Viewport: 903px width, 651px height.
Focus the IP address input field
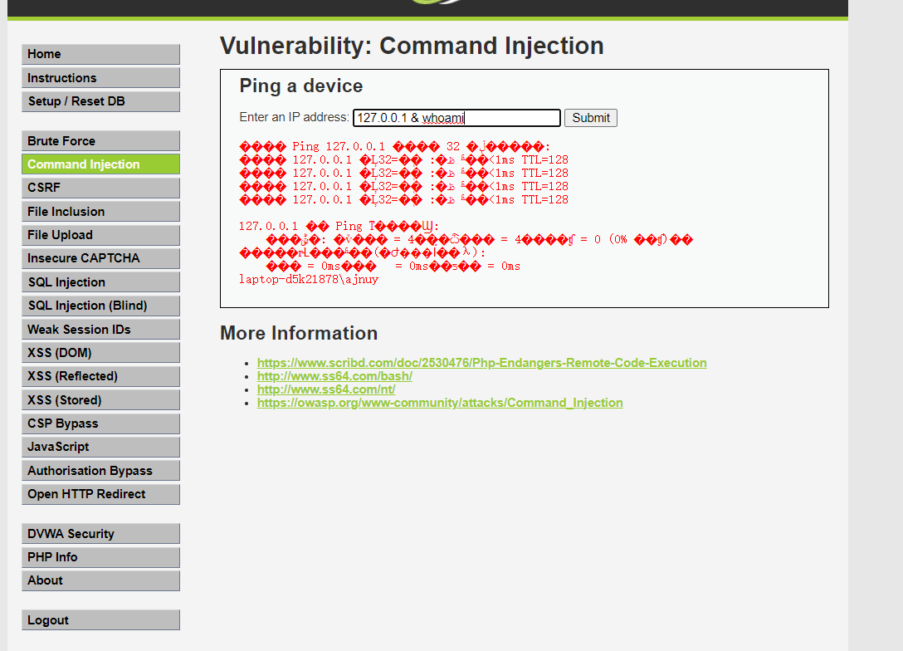(456, 118)
